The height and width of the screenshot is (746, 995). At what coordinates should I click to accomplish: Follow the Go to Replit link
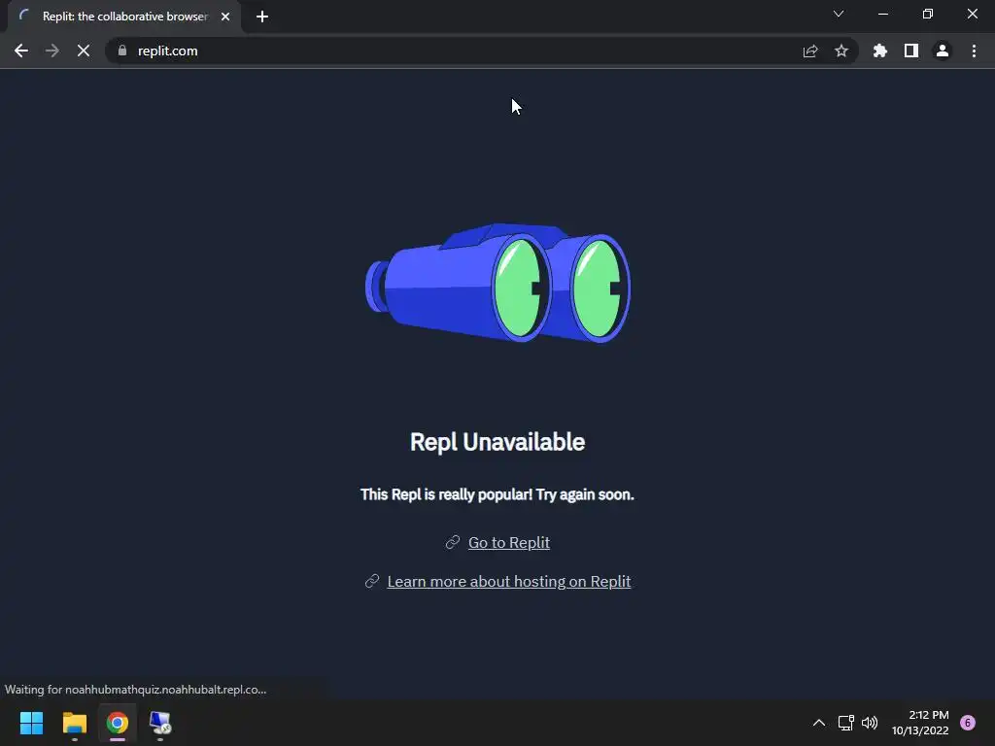509,542
